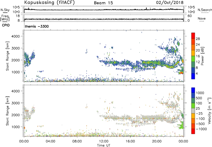Image resolution: width=212 pixels, height=147 pixels.
Task: Click the '3000' tick in the power panel
Action: (15, 48)
